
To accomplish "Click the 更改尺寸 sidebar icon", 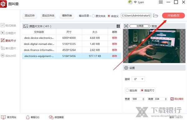I will pos(2,40).
